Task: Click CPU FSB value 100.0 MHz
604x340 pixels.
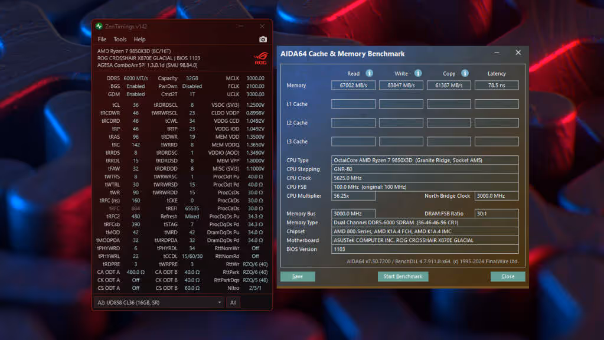Action: click(x=425, y=187)
